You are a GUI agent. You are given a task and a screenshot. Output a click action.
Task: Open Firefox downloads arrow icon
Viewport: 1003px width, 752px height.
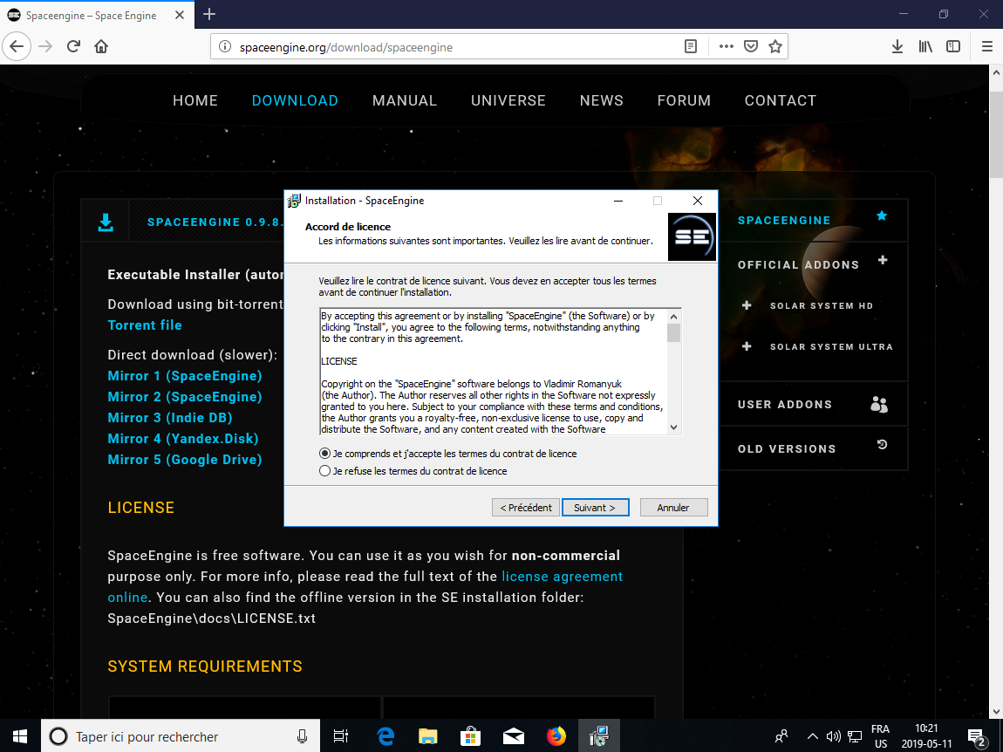coord(897,46)
